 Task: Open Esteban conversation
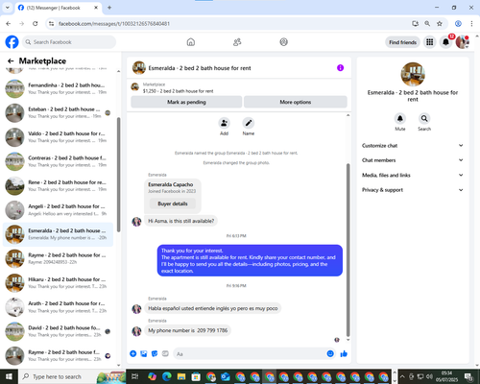[58, 112]
